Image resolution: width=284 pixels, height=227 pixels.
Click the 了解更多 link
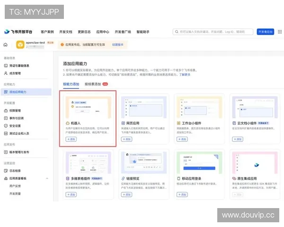click(185, 75)
